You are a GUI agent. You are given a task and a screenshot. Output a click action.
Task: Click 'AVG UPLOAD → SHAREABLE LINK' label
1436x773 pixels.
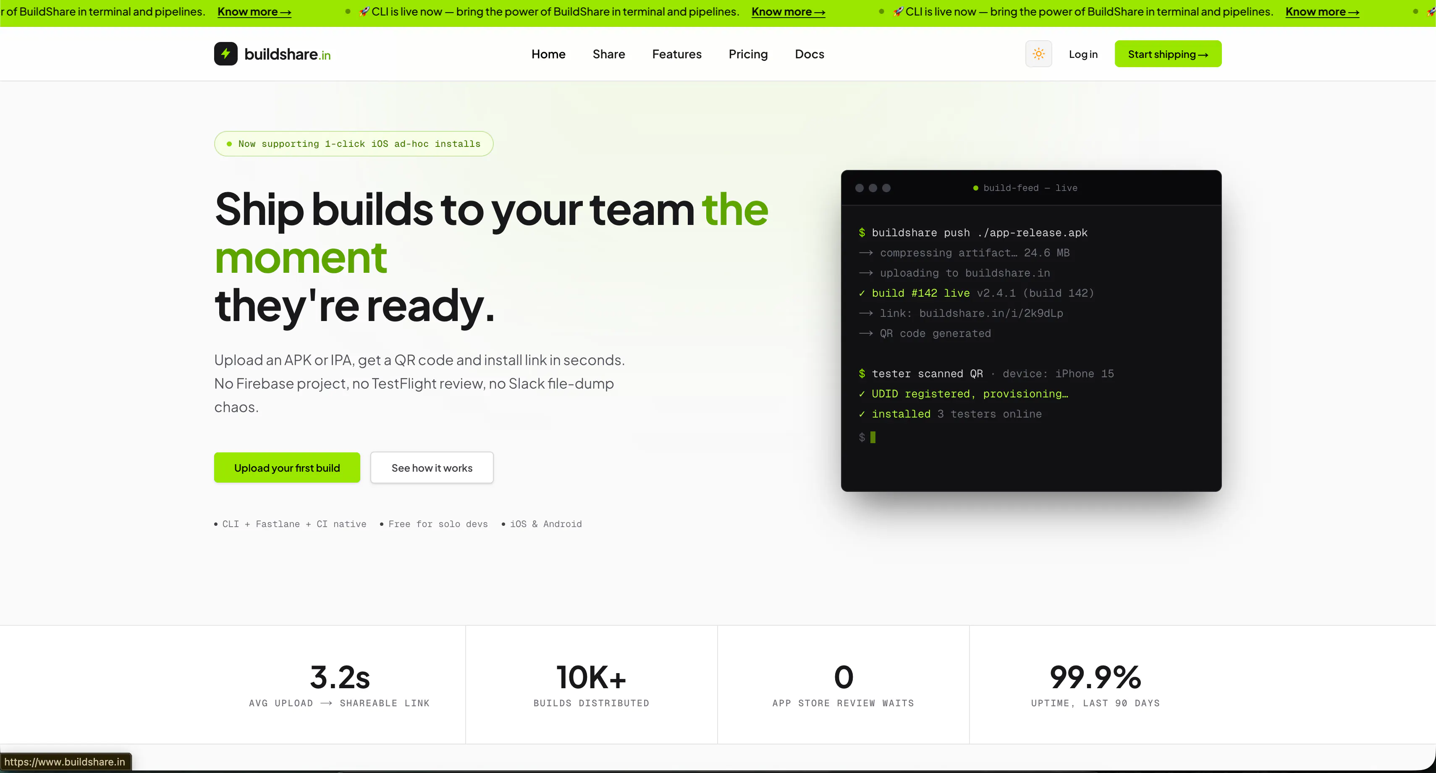(x=340, y=703)
